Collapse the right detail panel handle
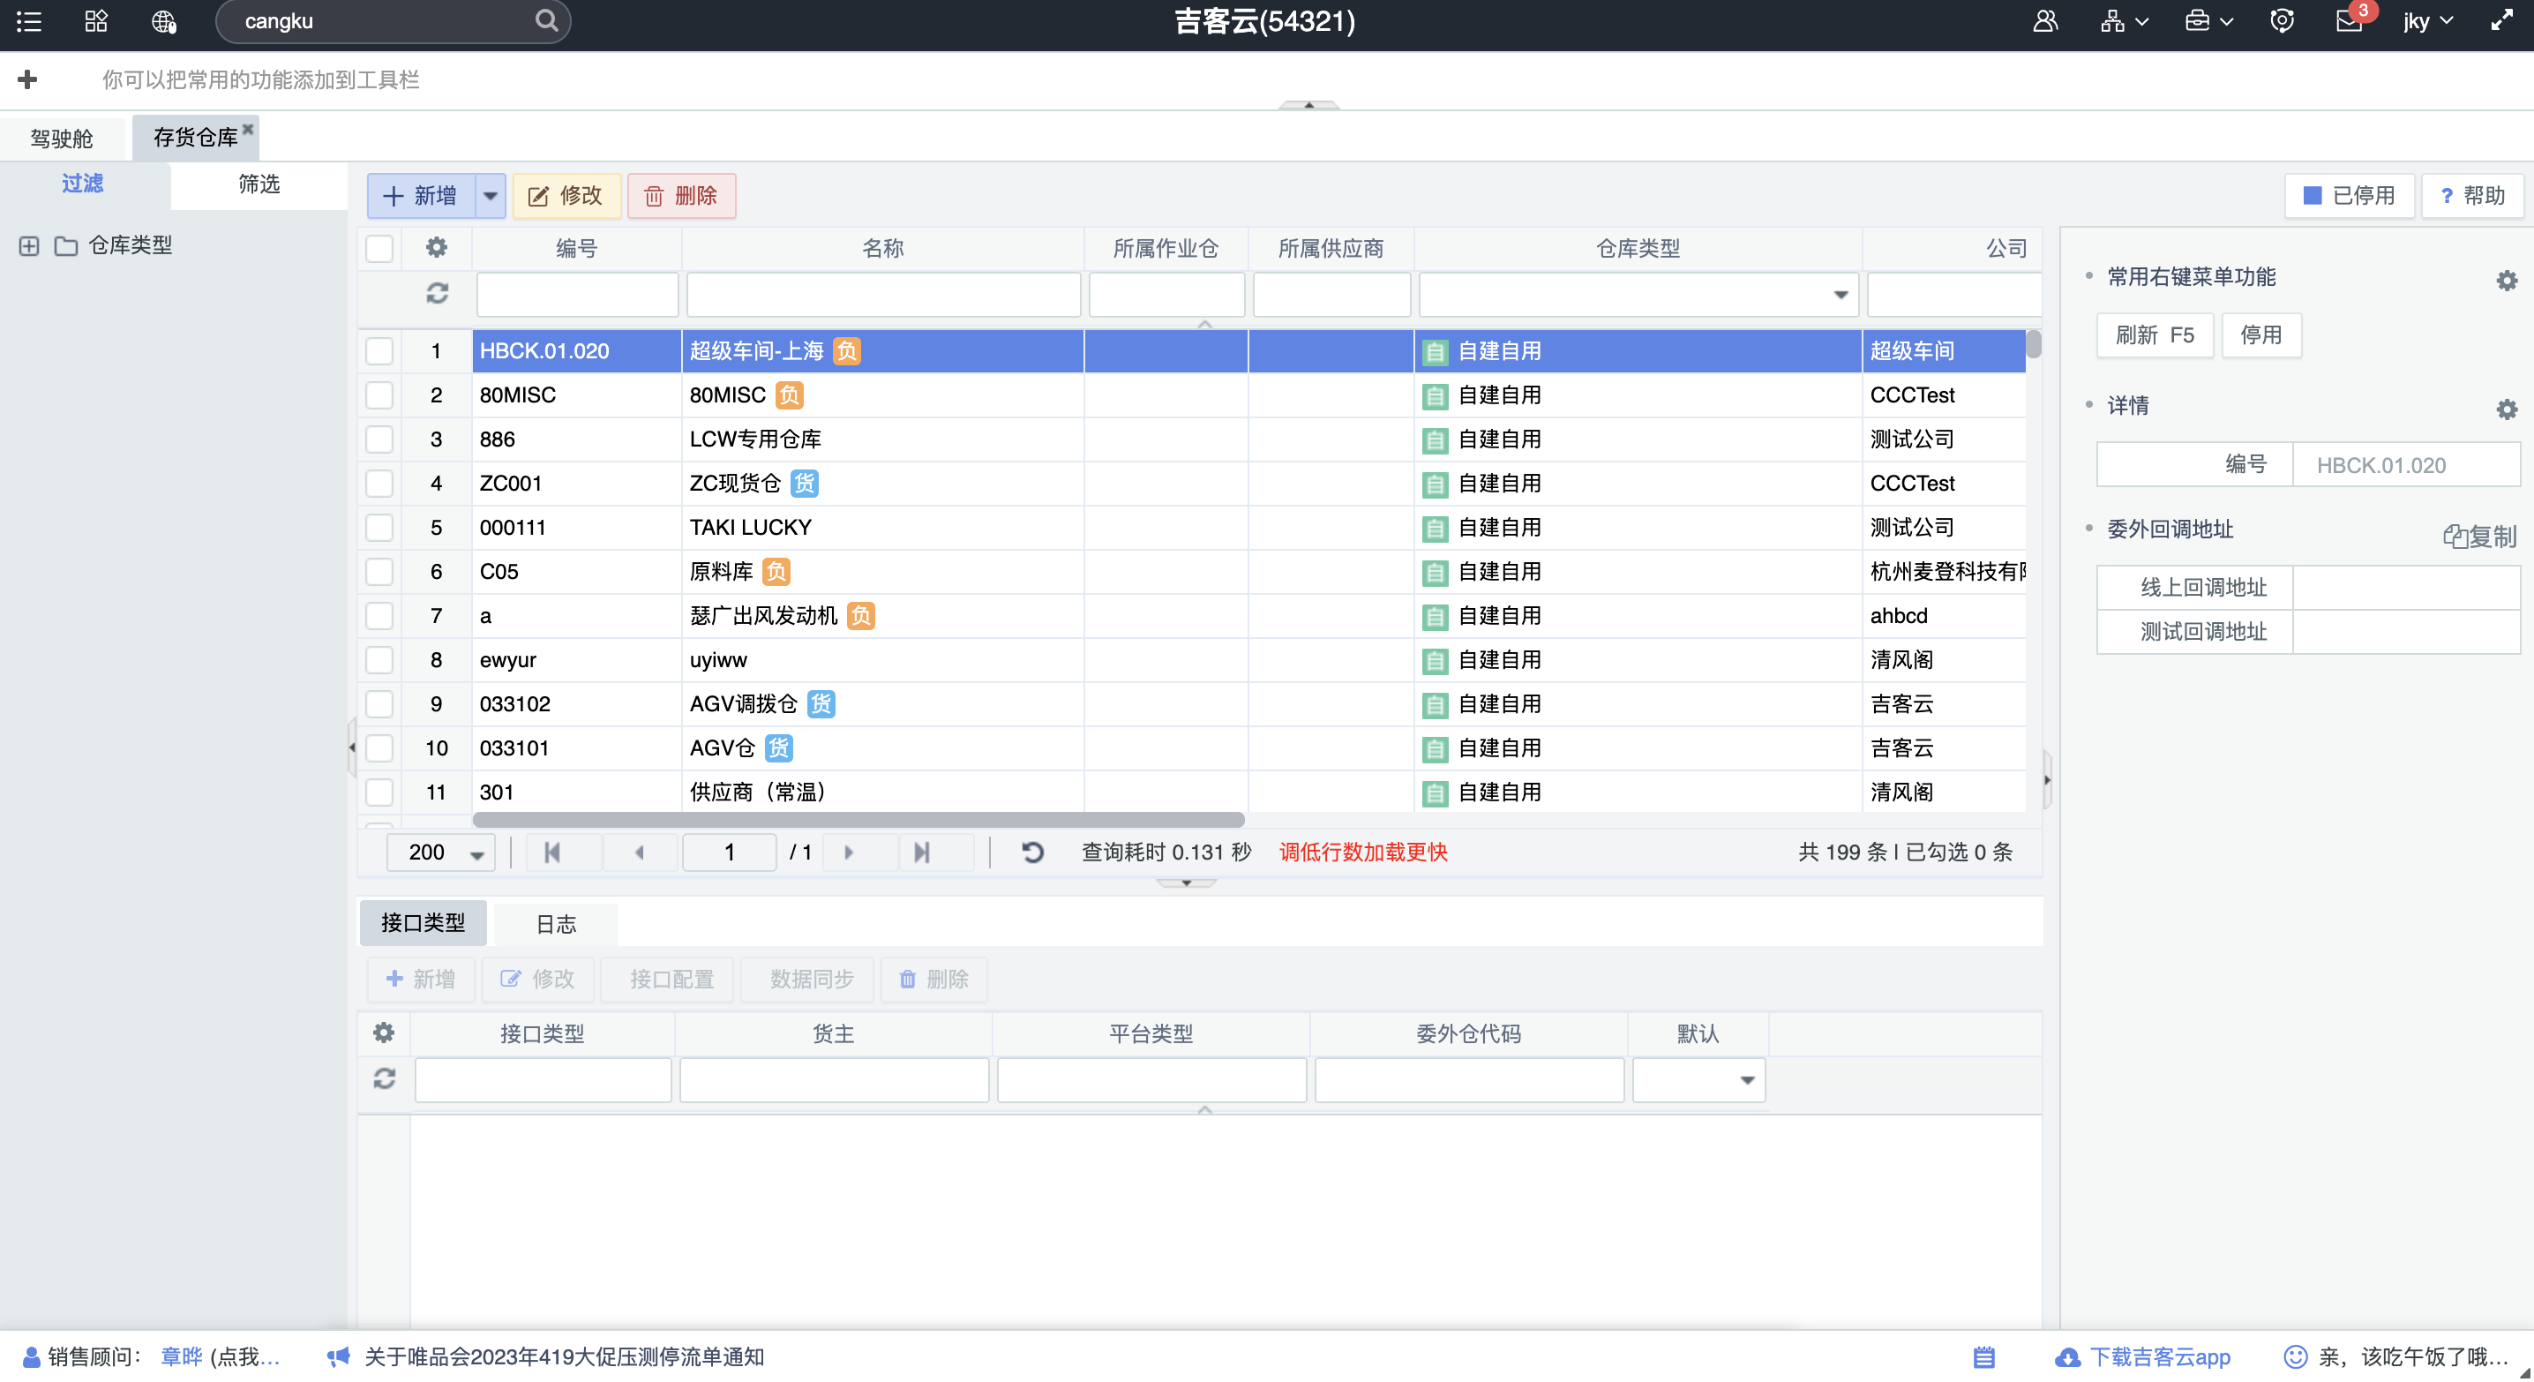The height and width of the screenshot is (1382, 2534). click(2047, 780)
